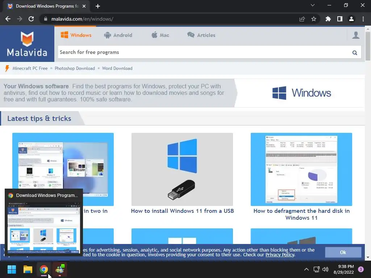Screen dimensions: 371x278
Task: Open How to defragment the hard disk article
Action: pos(301,214)
